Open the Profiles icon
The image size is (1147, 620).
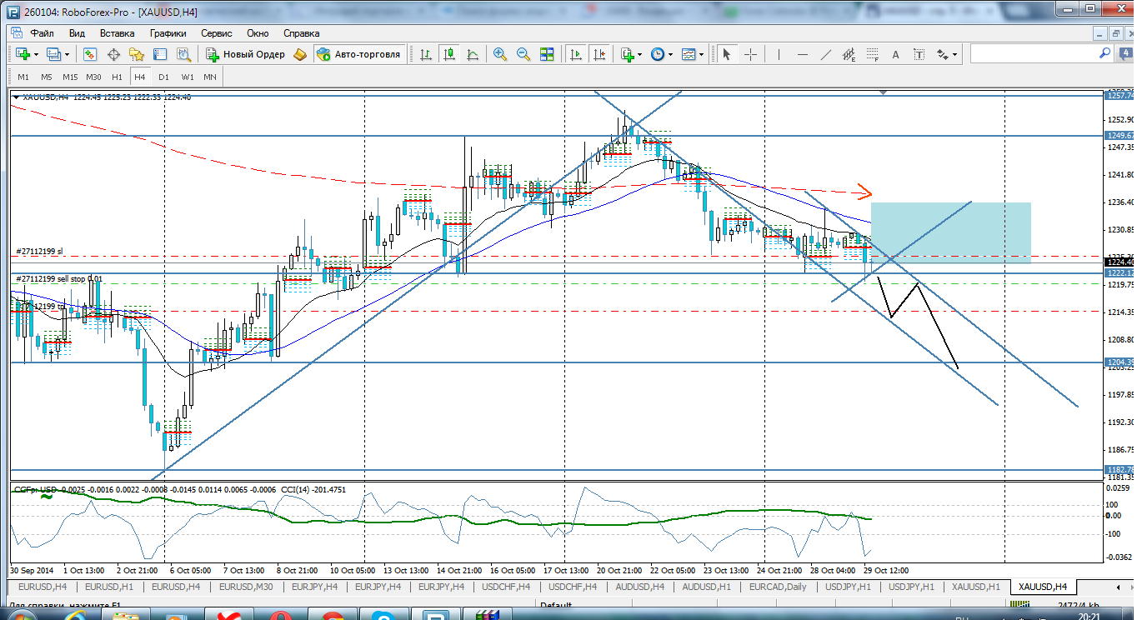click(x=53, y=54)
